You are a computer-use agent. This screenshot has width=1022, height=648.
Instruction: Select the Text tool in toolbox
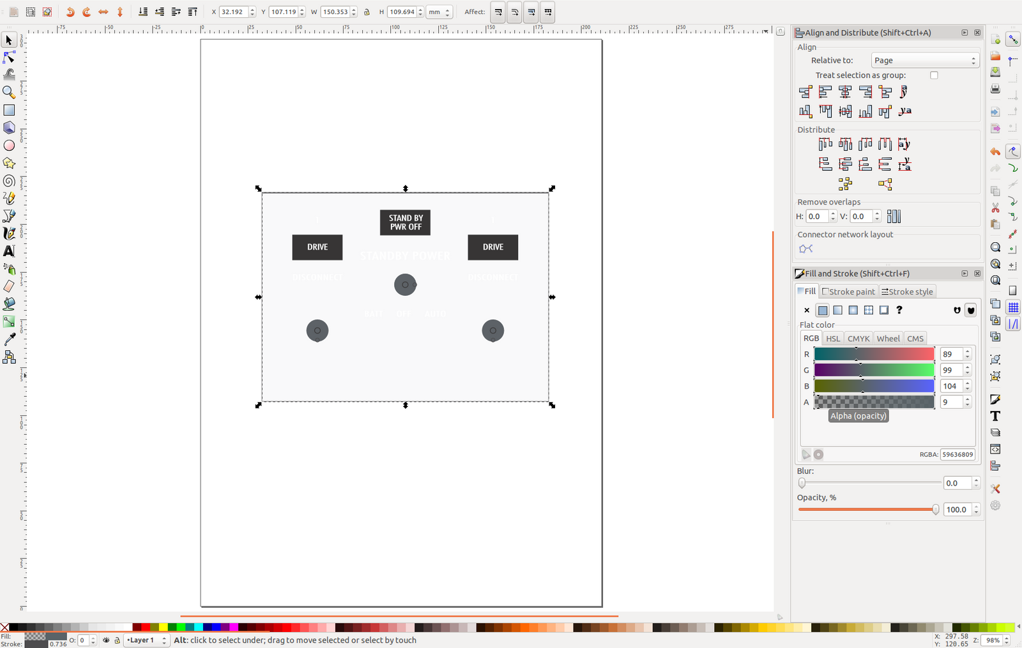click(x=9, y=251)
